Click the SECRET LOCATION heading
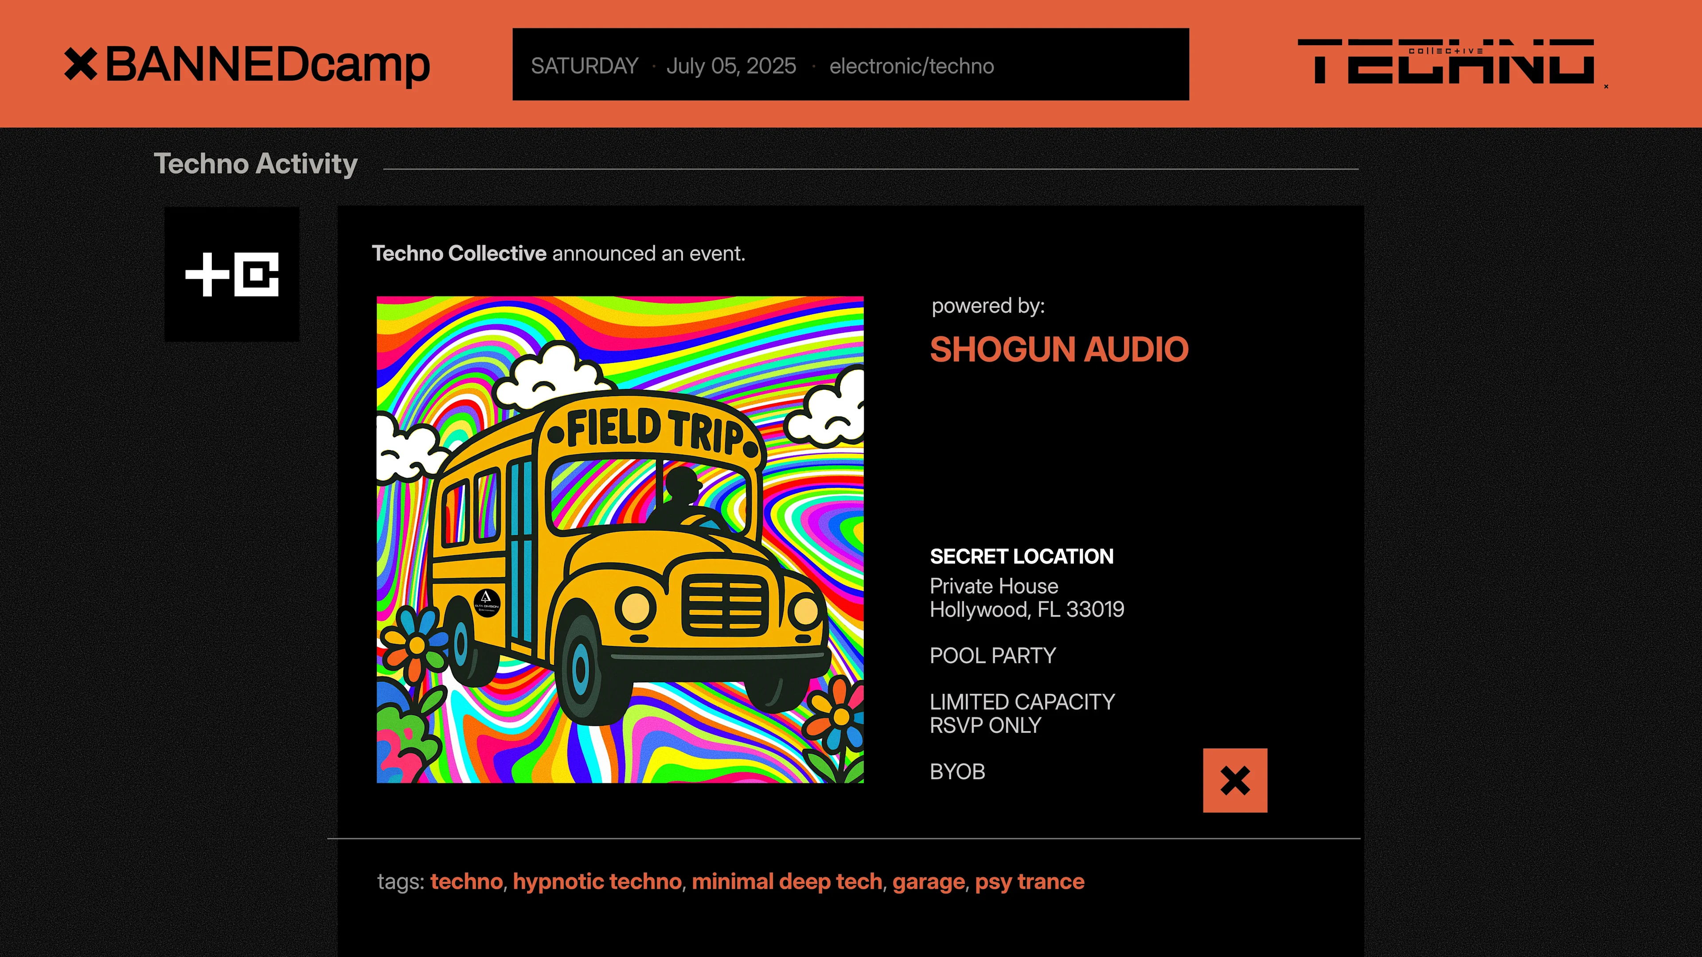This screenshot has height=957, width=1702. click(1022, 556)
